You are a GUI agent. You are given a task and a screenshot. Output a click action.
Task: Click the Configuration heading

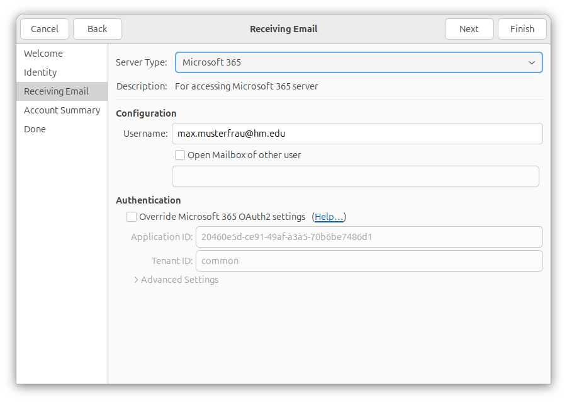pyautogui.click(x=146, y=113)
